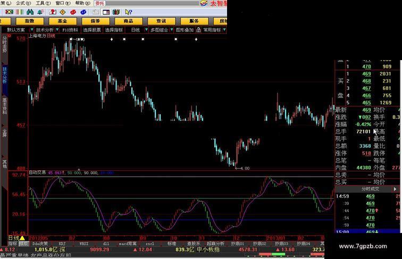This screenshot has width=402, height=259.
Task: Click the yellow 基金 button
Action: (63, 21)
